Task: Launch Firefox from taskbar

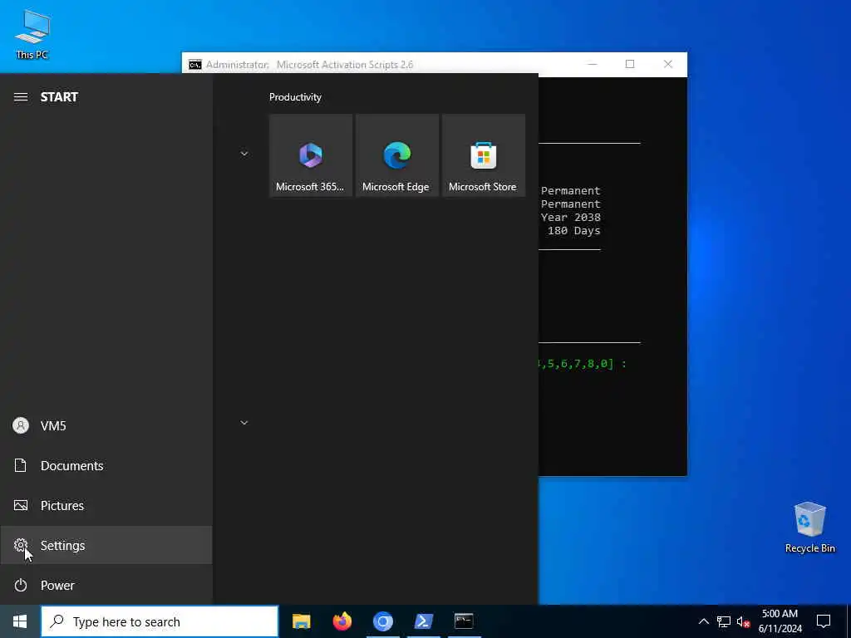Action: pos(342,621)
